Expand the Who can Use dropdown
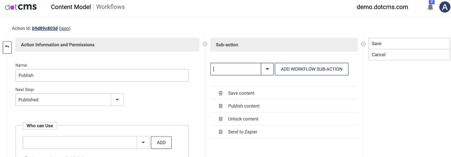Viewport: 451px width, 157px height. (143, 143)
